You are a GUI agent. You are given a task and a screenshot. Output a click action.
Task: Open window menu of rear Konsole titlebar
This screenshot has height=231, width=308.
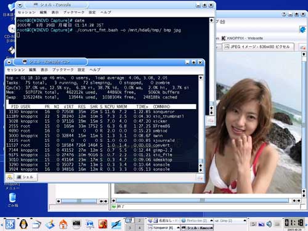20,5
